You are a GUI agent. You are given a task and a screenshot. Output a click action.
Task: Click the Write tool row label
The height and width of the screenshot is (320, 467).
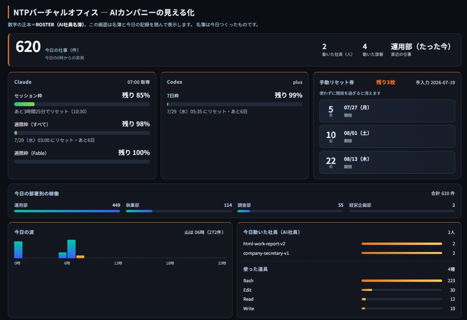(249, 309)
